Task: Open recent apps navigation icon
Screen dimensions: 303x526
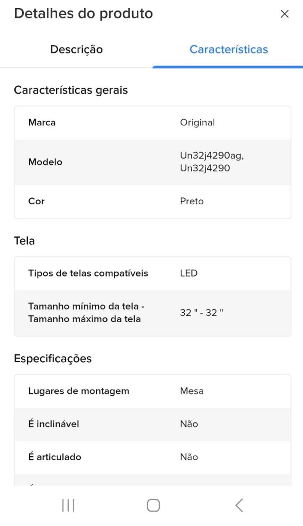Action: point(68,505)
